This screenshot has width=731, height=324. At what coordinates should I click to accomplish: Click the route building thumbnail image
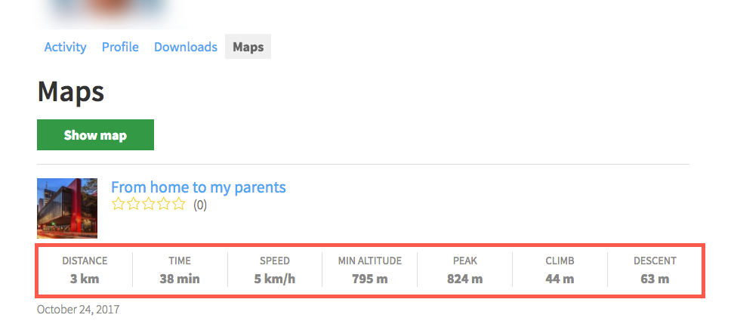[67, 208]
